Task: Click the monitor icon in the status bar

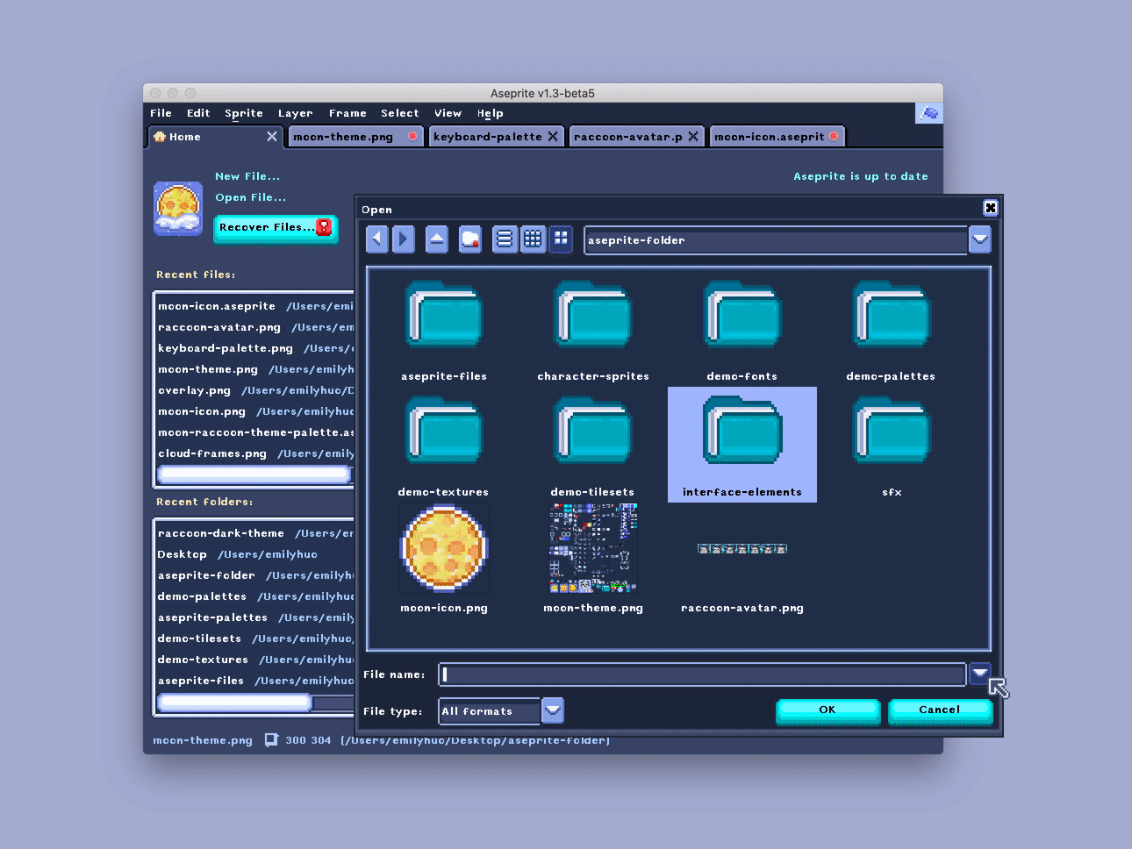Action: pos(270,739)
